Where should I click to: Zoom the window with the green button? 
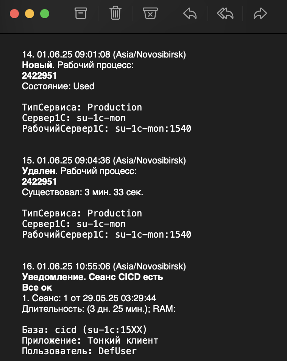point(45,14)
